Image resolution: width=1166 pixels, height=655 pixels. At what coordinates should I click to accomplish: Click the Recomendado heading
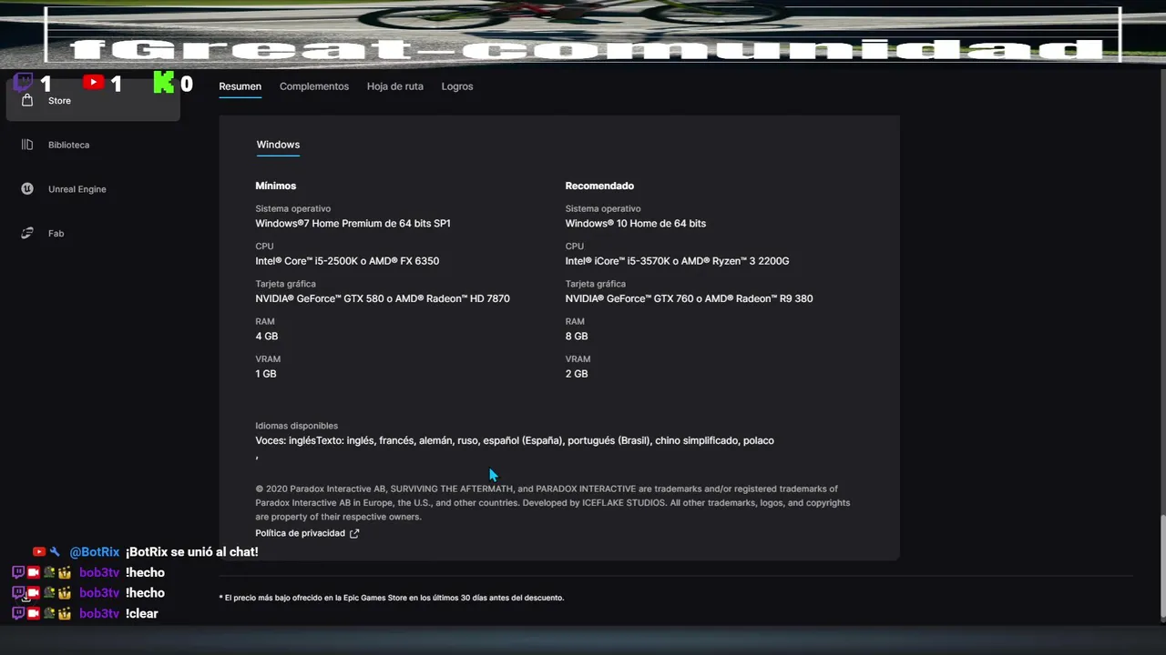pyautogui.click(x=599, y=186)
